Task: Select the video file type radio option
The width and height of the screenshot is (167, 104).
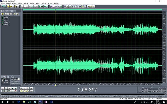Action: pos(2,83)
